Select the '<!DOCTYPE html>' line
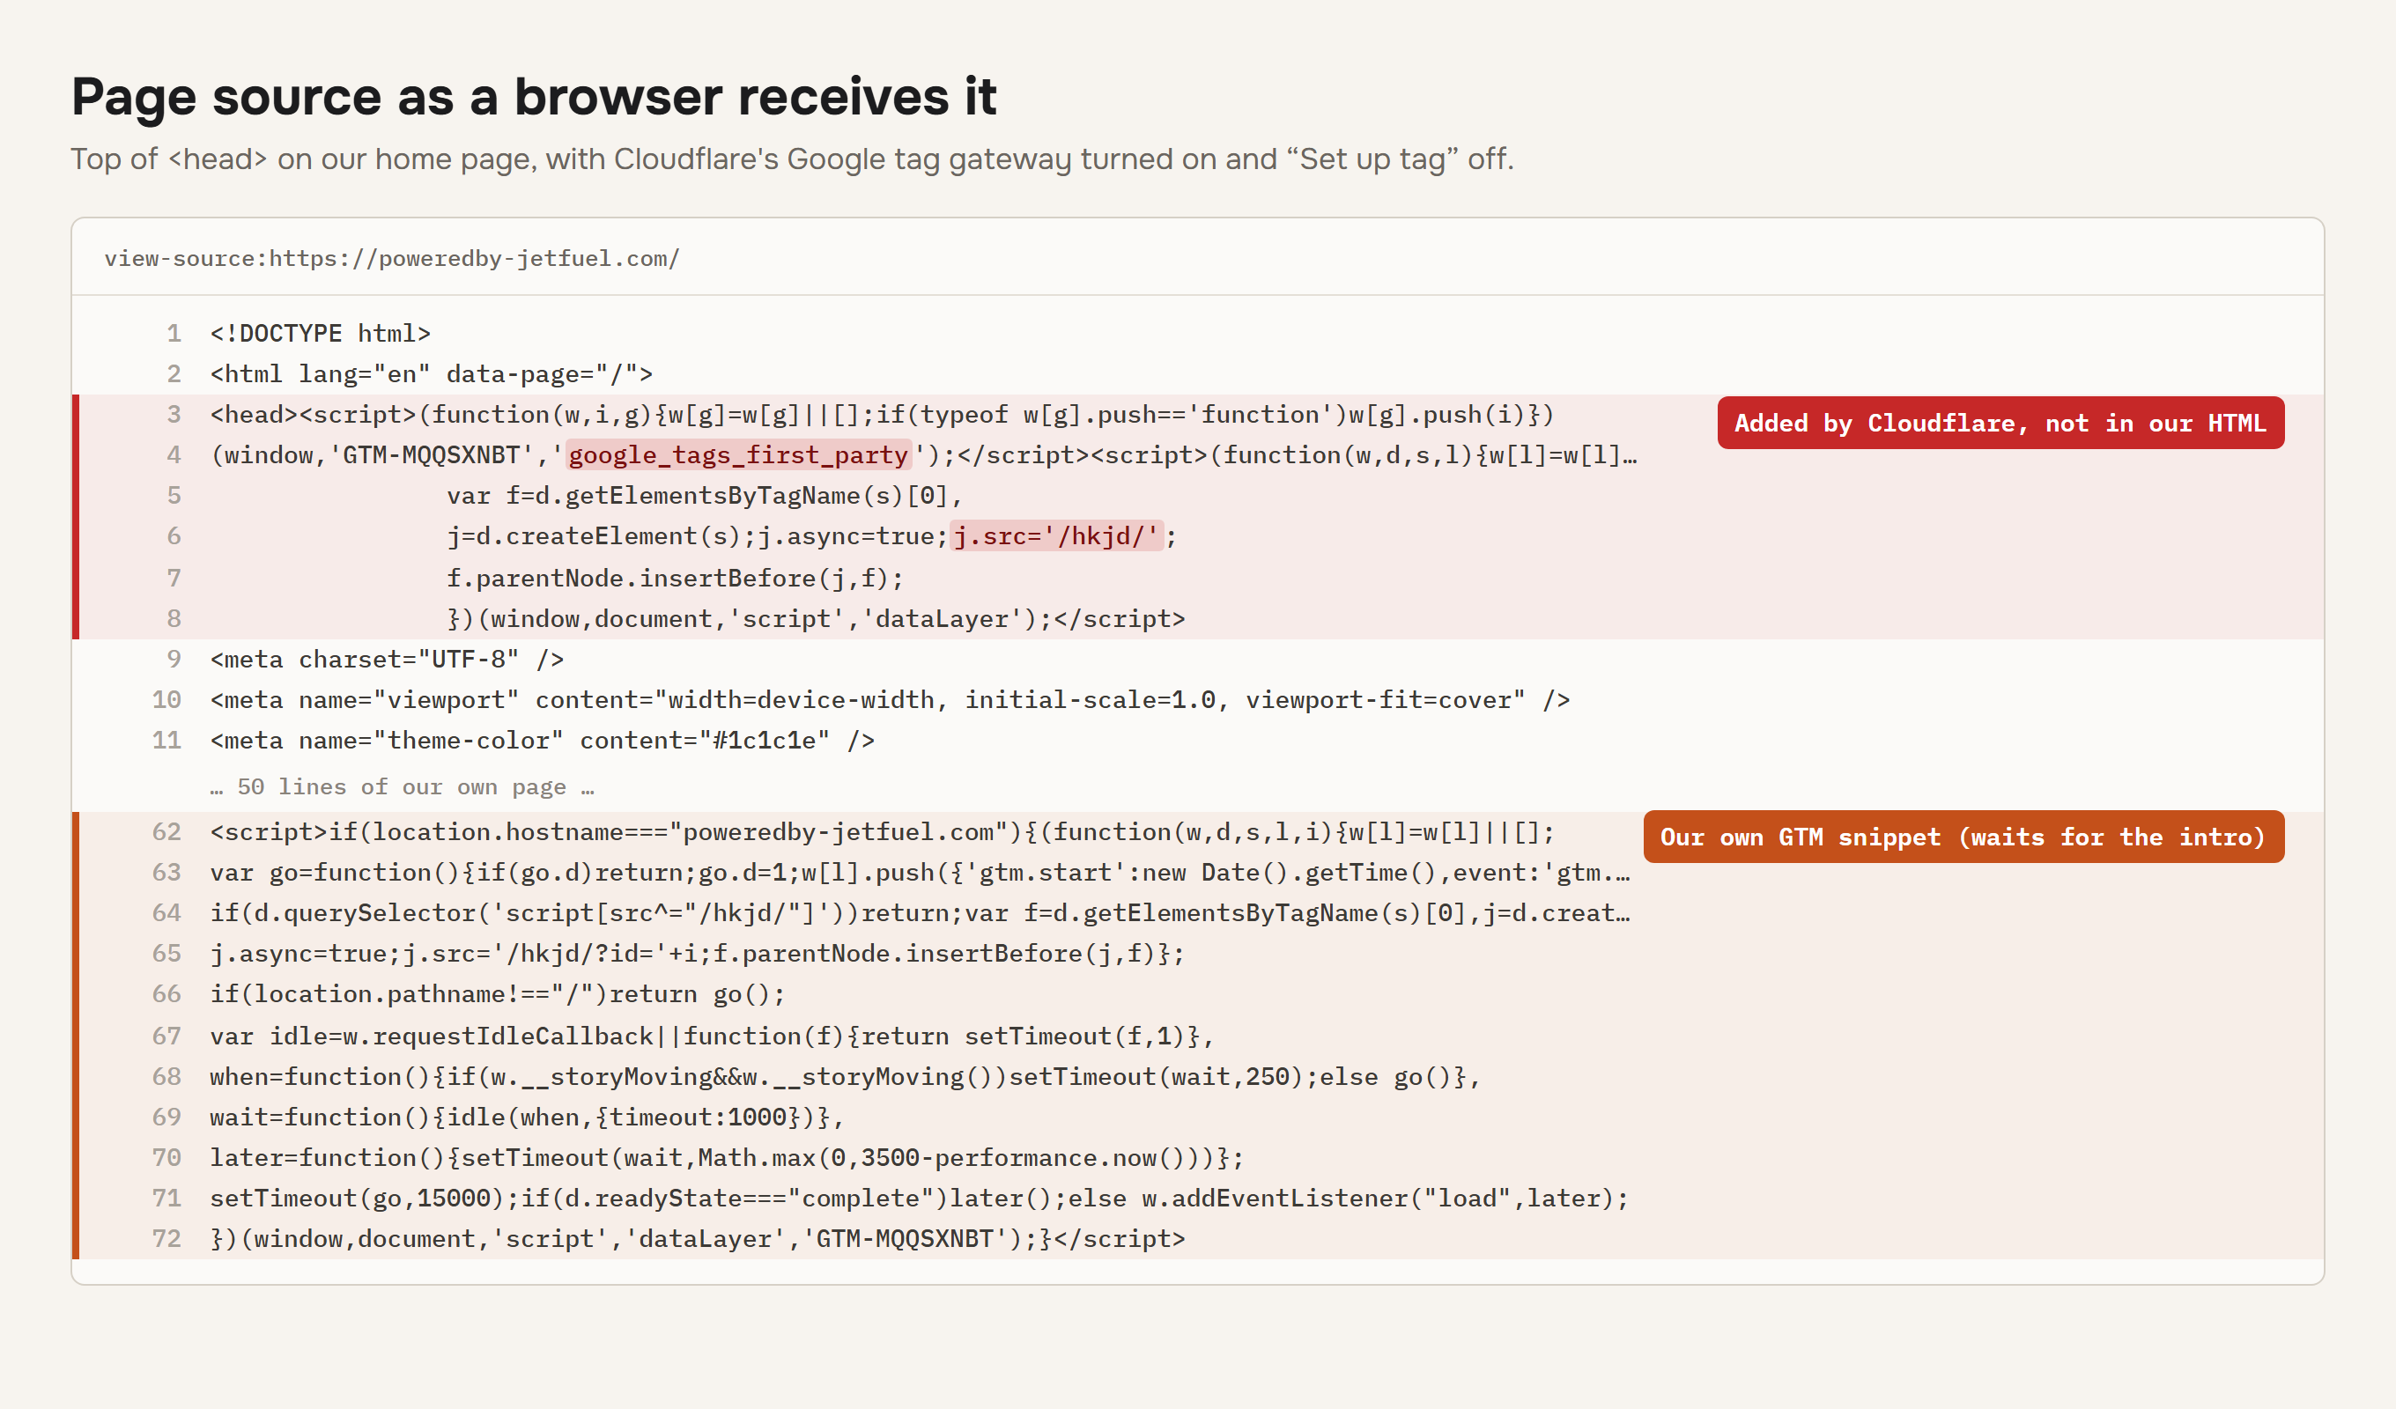The image size is (2396, 1409). click(x=321, y=334)
